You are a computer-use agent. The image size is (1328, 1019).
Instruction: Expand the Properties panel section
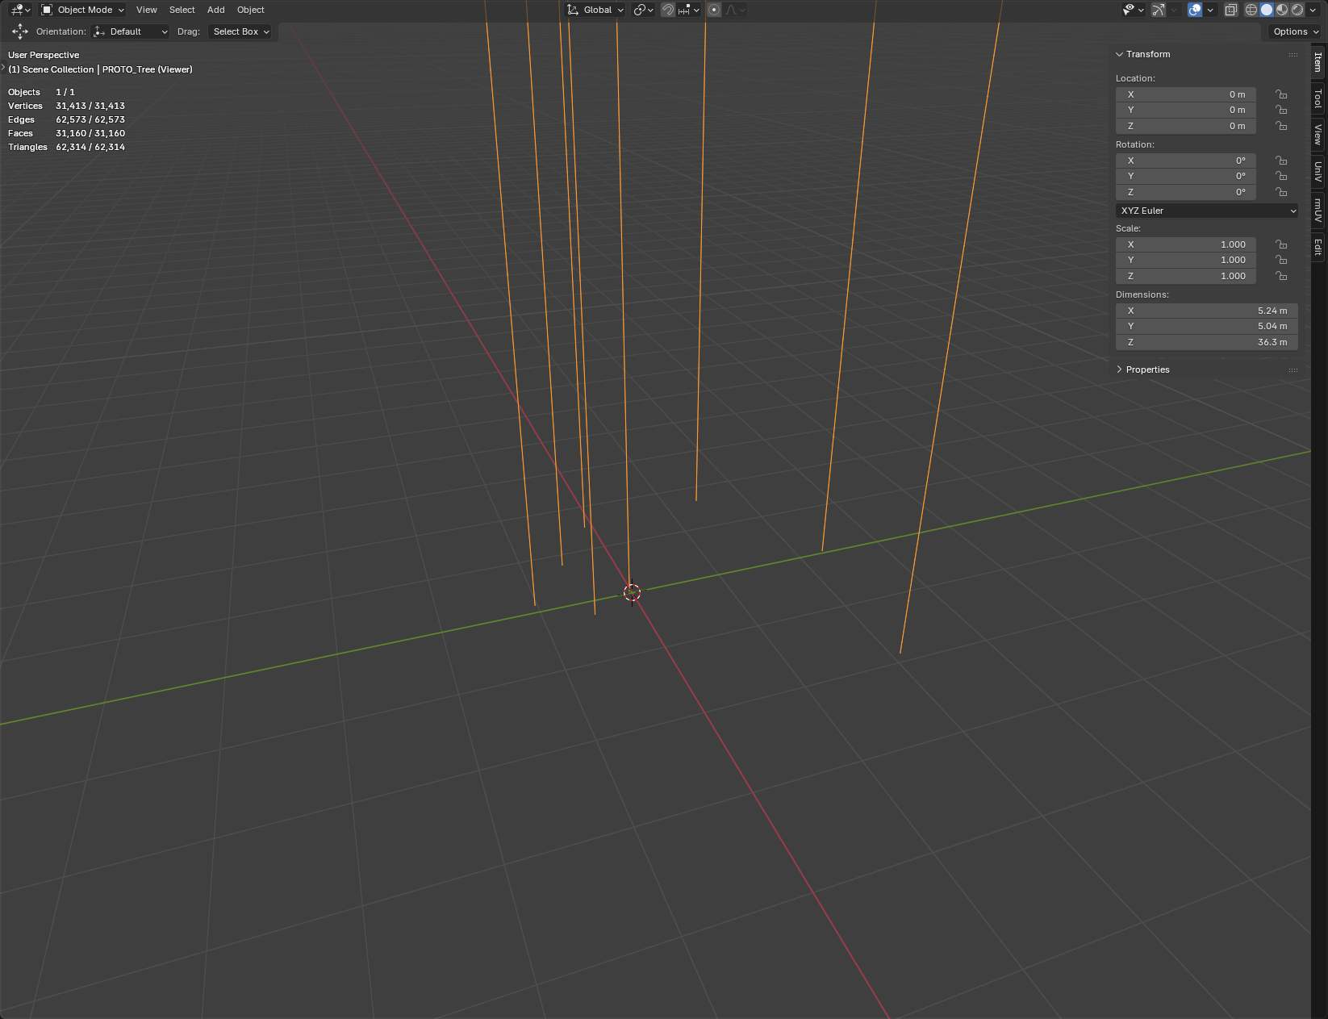pos(1147,370)
